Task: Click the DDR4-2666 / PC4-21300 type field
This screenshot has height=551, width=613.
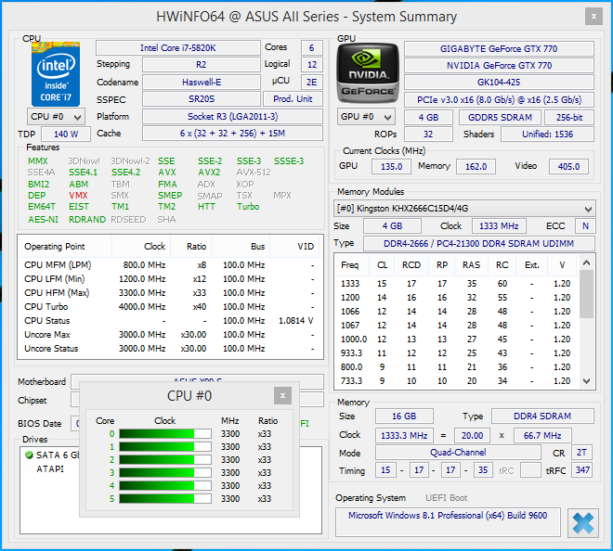Action: coord(479,243)
